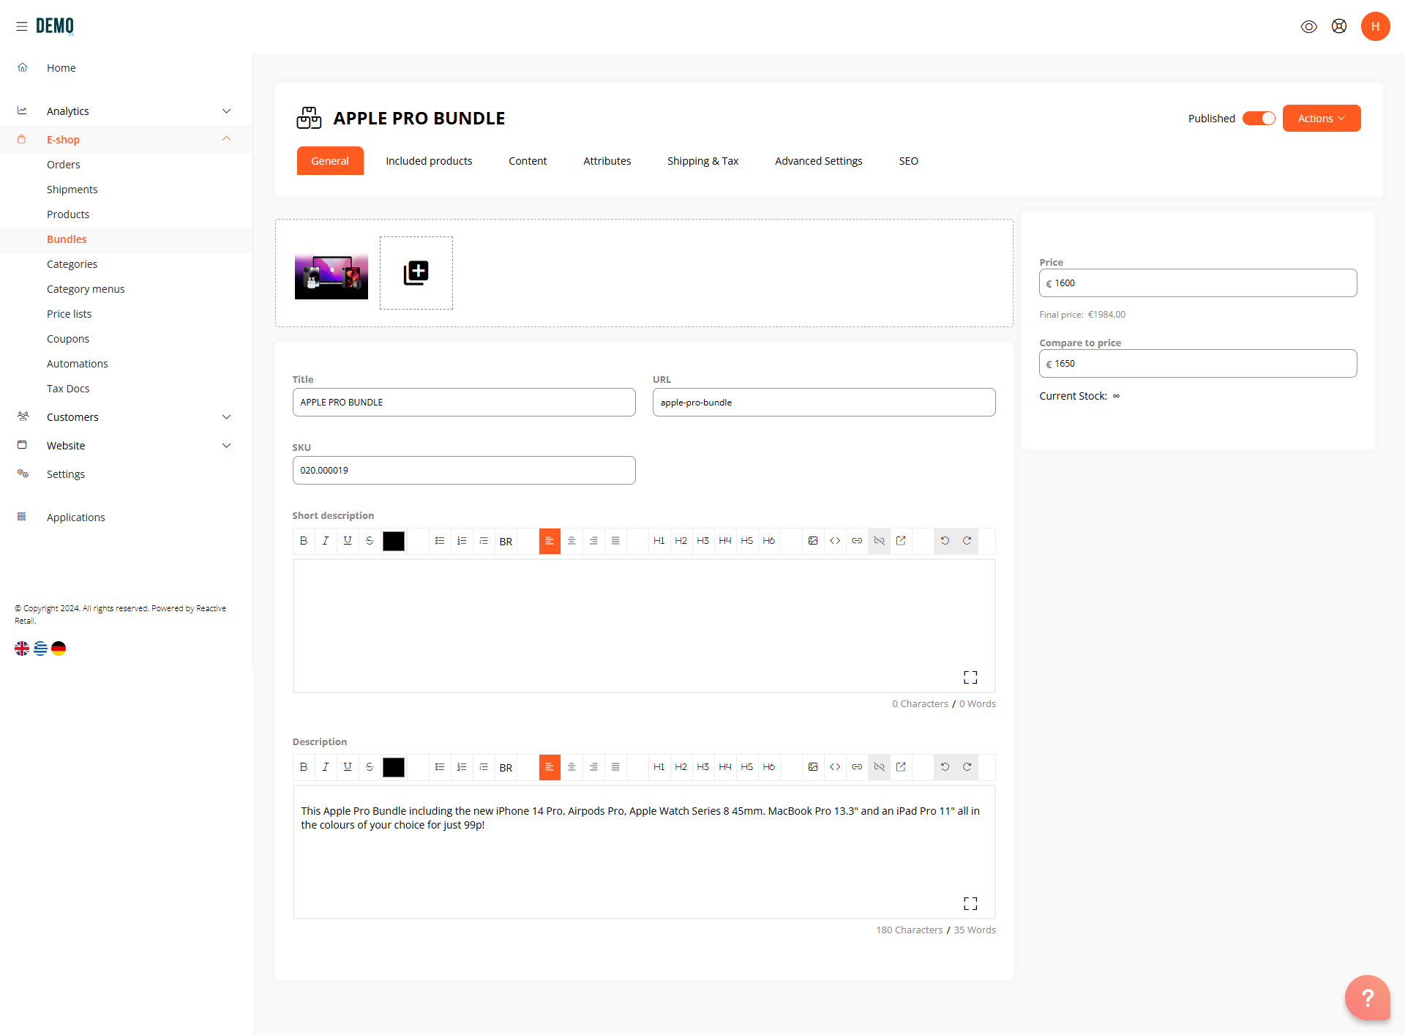Collapse the E-shop menu
This screenshot has height=1035, width=1405.
pyautogui.click(x=126, y=139)
